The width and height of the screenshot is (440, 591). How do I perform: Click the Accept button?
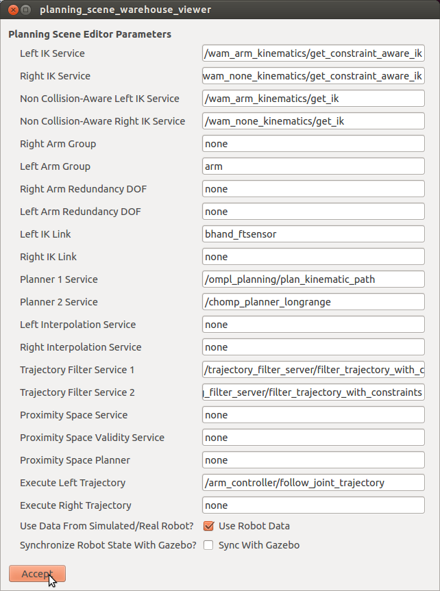tap(38, 574)
